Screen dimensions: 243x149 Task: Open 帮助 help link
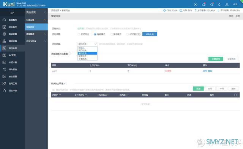tap(231, 16)
